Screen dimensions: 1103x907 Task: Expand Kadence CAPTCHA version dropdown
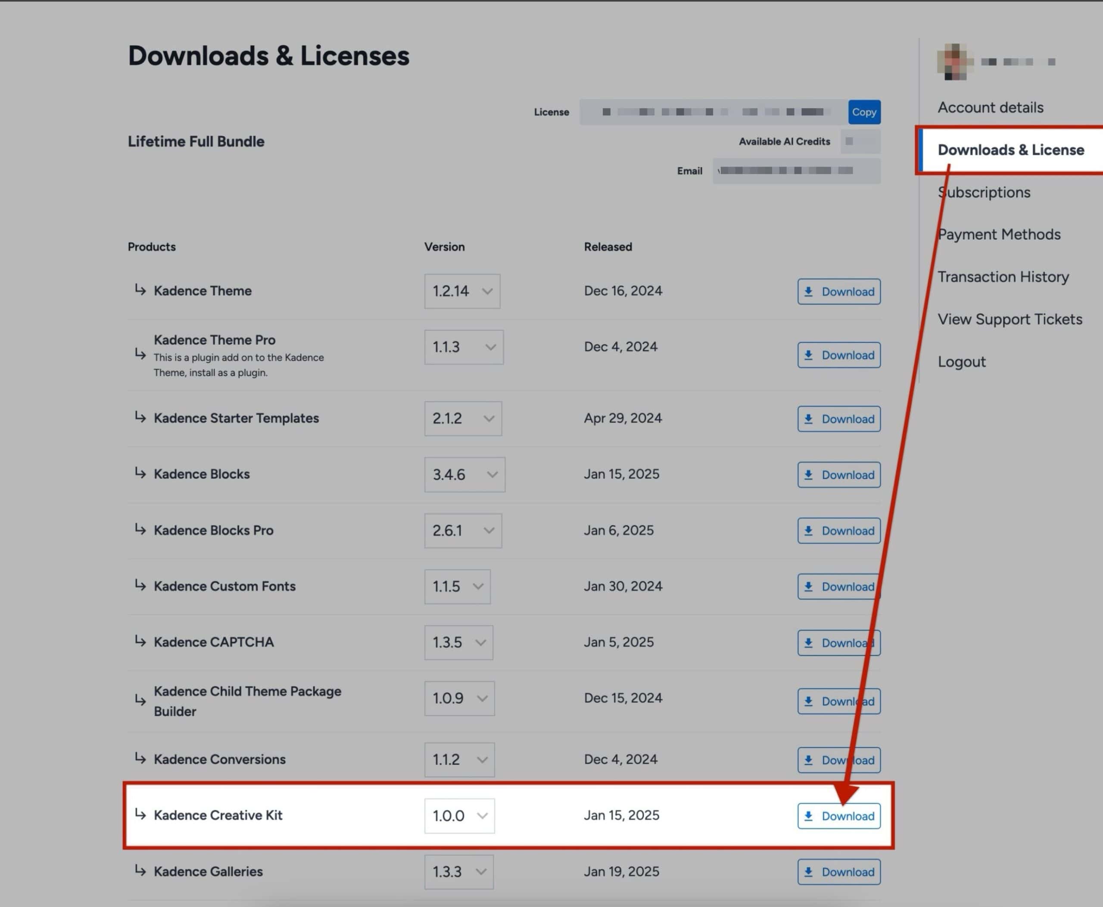click(x=458, y=643)
